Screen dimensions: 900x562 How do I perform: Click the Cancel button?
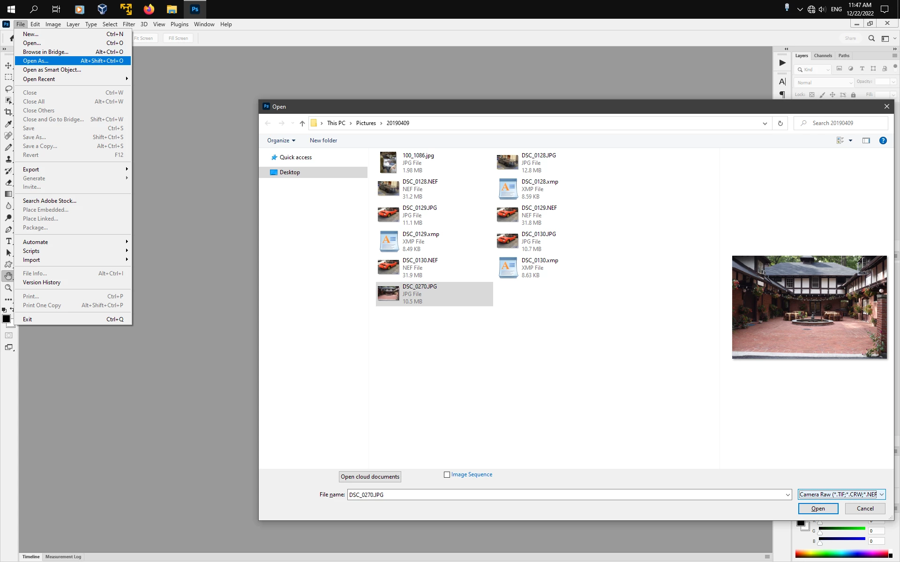coord(865,509)
